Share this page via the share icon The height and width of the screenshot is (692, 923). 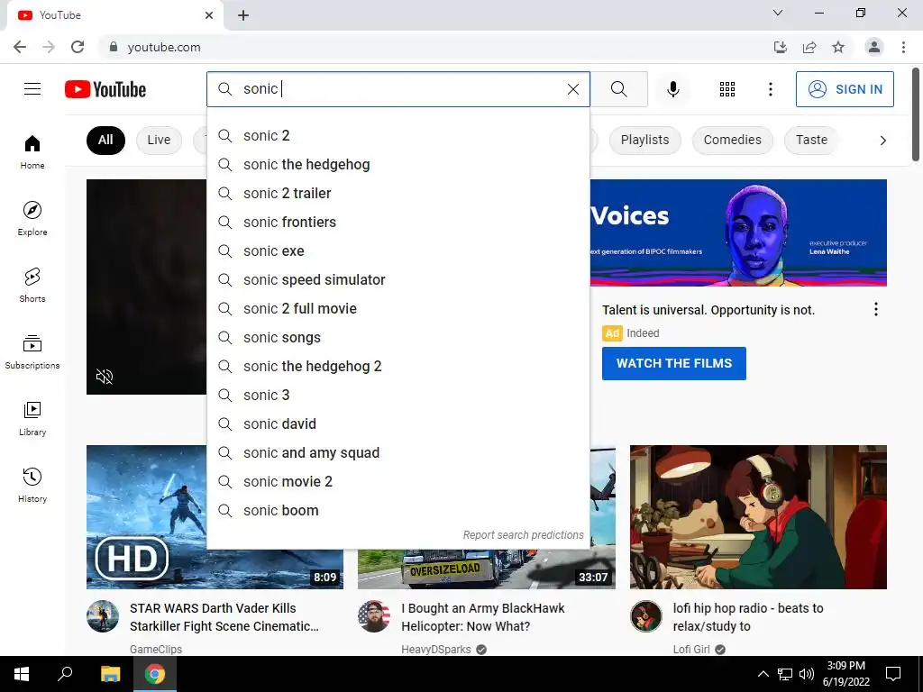pos(809,47)
